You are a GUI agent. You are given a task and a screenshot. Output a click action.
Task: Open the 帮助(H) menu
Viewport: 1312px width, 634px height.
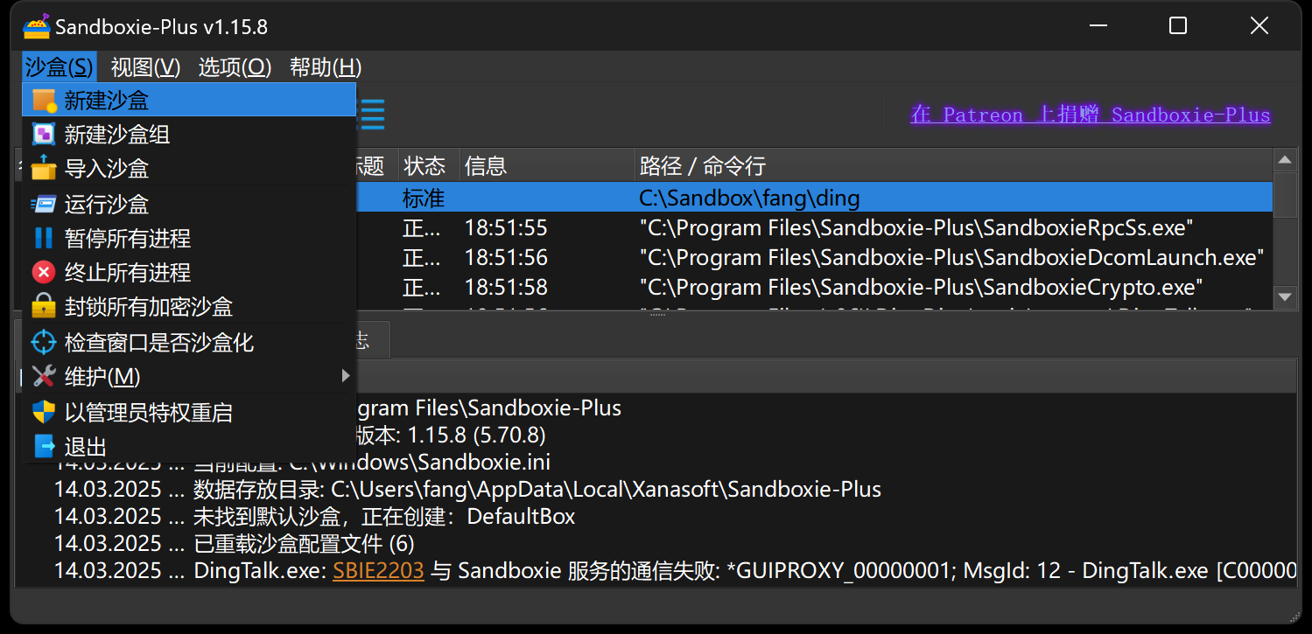(326, 67)
